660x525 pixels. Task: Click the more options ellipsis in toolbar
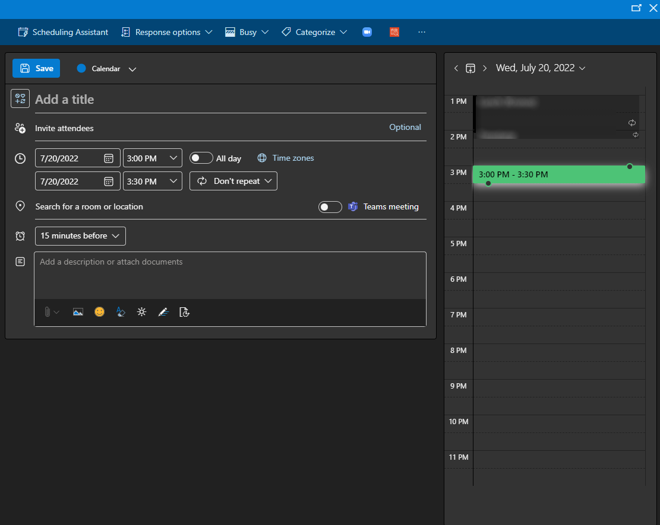click(422, 32)
